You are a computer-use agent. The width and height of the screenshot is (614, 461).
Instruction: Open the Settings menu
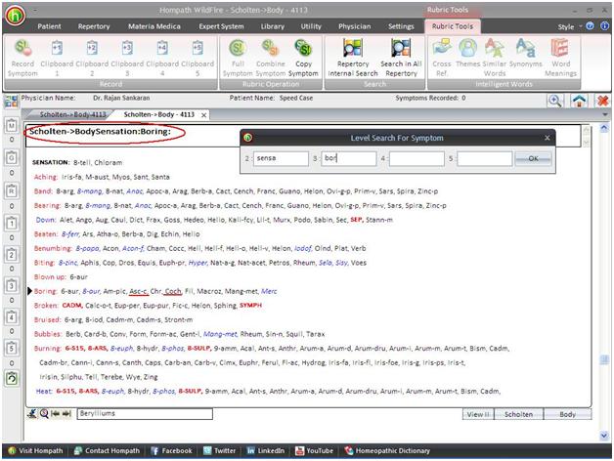point(401,26)
